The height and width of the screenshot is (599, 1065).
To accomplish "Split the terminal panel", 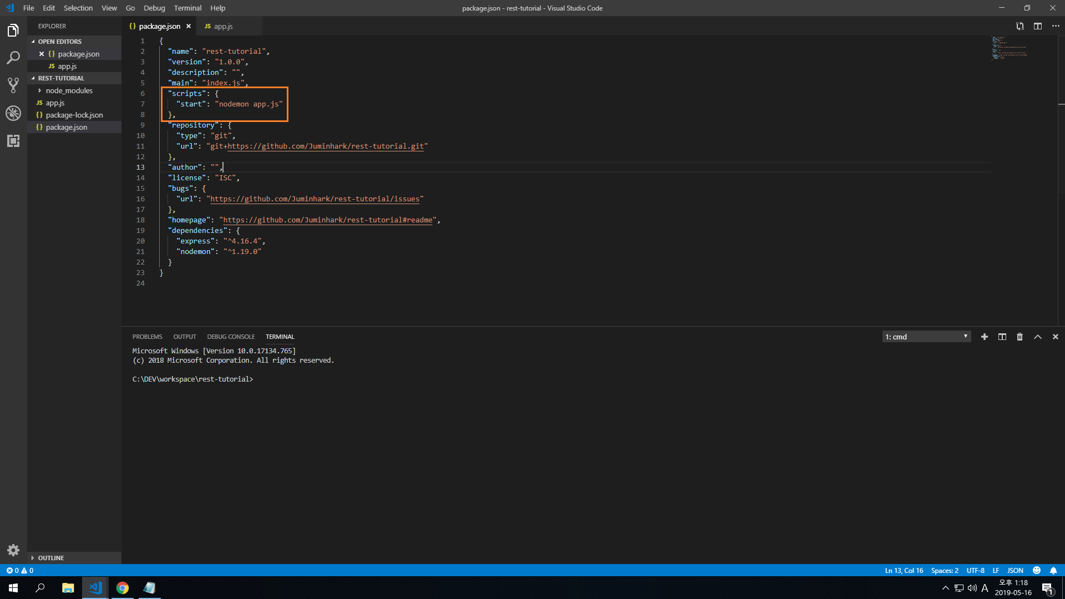I will pos(1002,337).
